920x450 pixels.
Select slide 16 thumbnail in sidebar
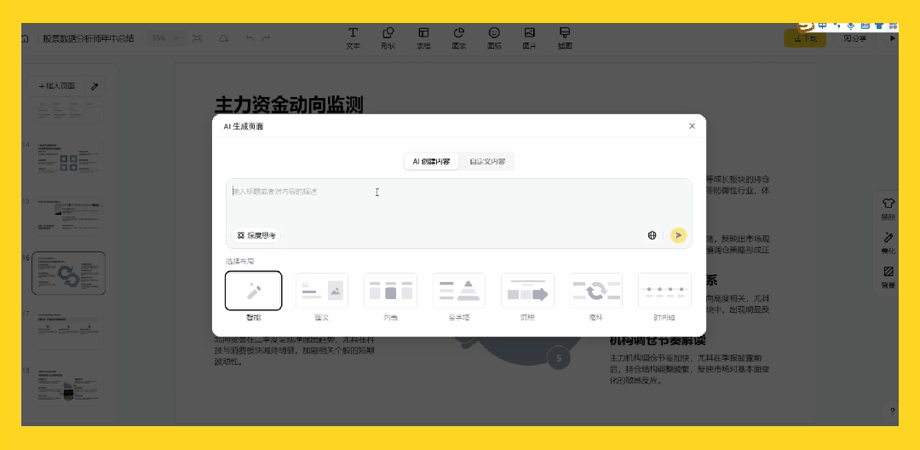(x=68, y=274)
